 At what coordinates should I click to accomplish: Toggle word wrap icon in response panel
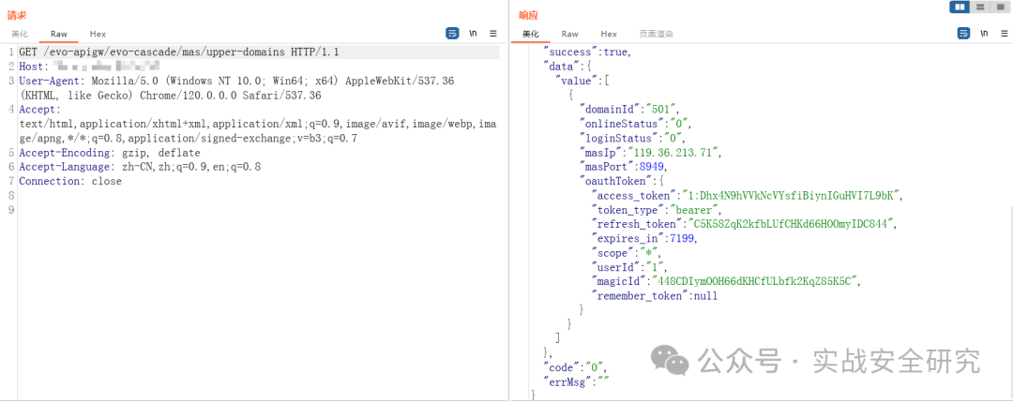(963, 34)
